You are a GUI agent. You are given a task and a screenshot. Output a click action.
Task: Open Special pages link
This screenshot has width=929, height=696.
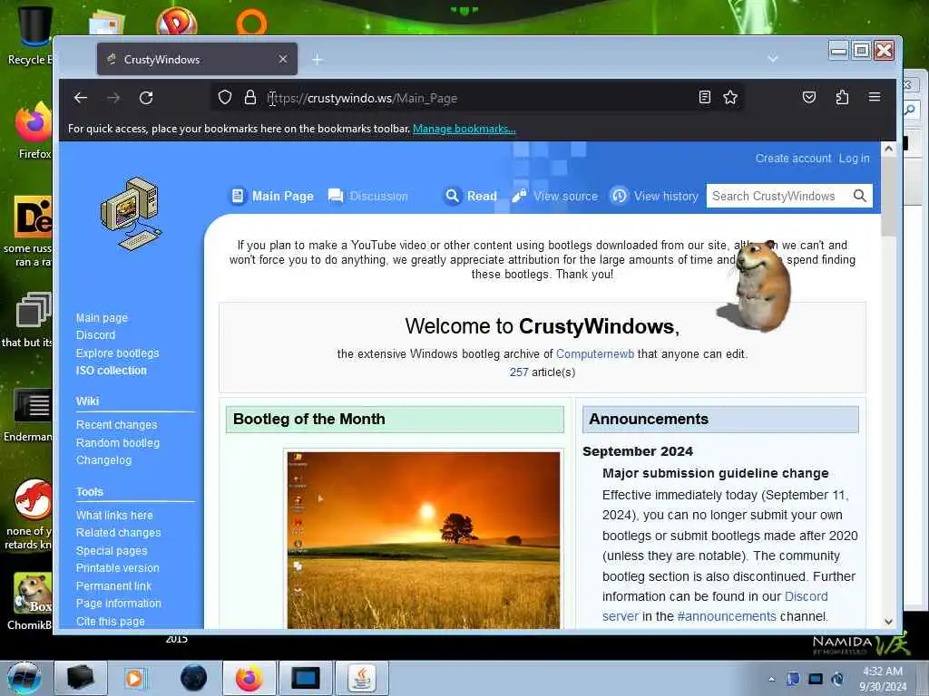pos(112,550)
